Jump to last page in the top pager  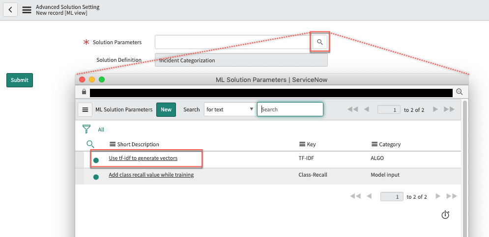coord(449,109)
